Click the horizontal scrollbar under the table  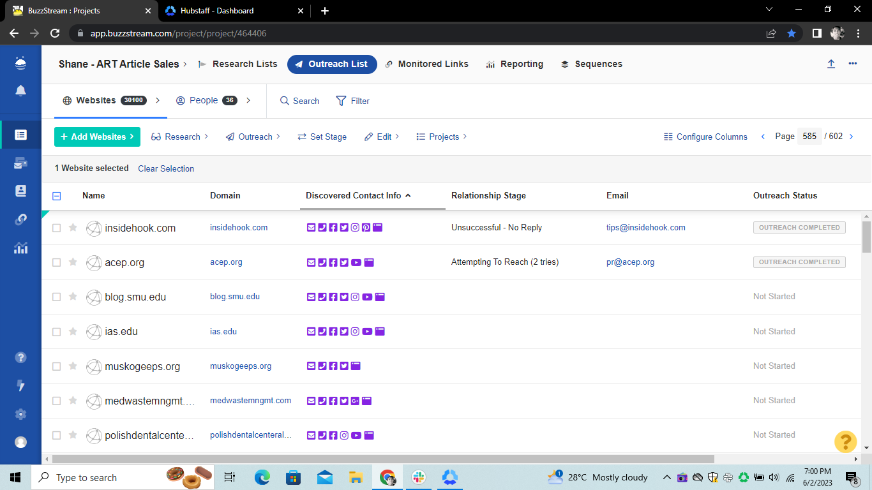point(383,459)
